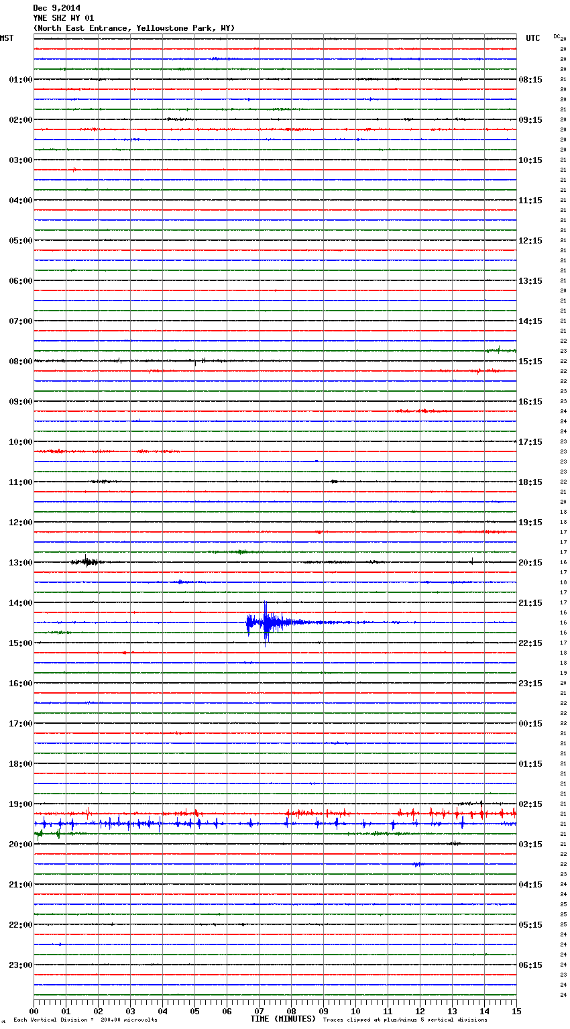Click the 15:15 UTC time label

pos(530,362)
